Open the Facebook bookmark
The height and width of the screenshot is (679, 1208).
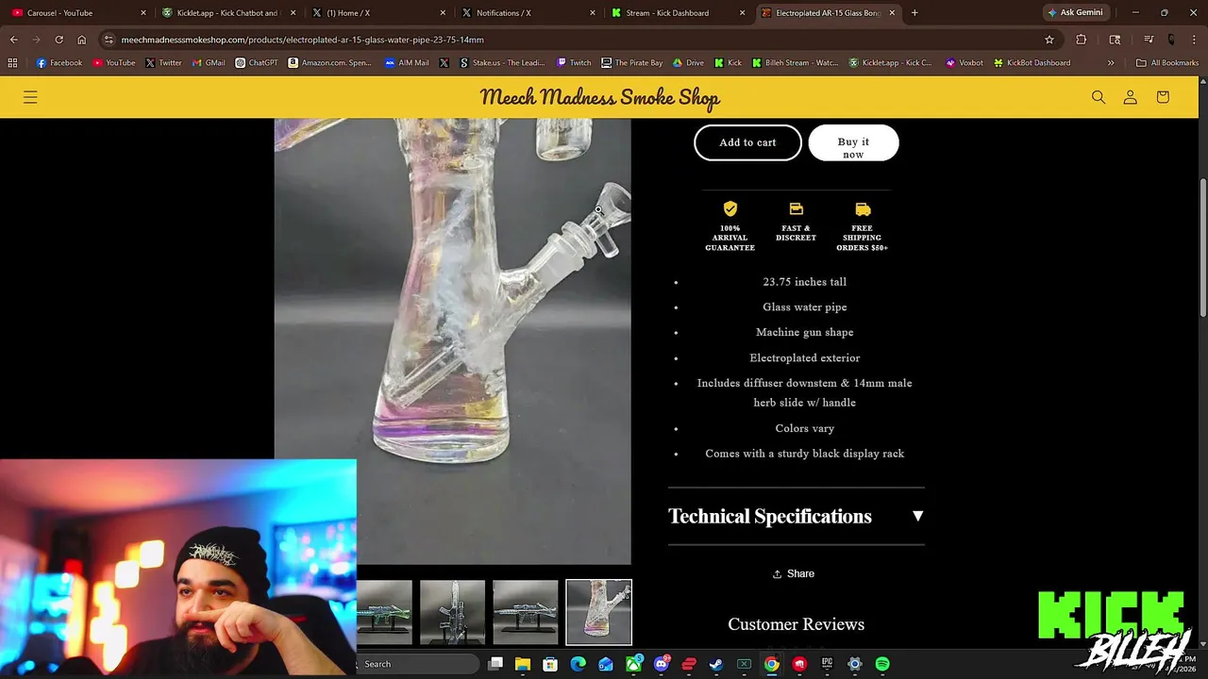[59, 63]
